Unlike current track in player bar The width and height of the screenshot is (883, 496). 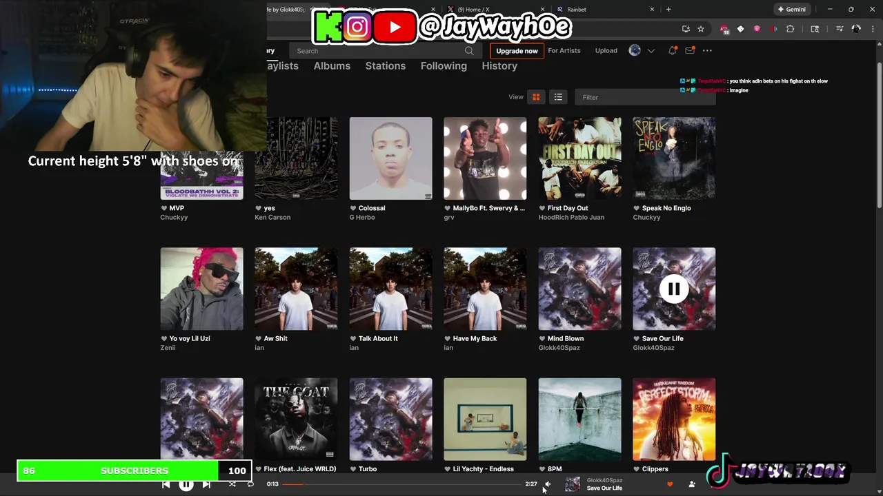point(670,484)
